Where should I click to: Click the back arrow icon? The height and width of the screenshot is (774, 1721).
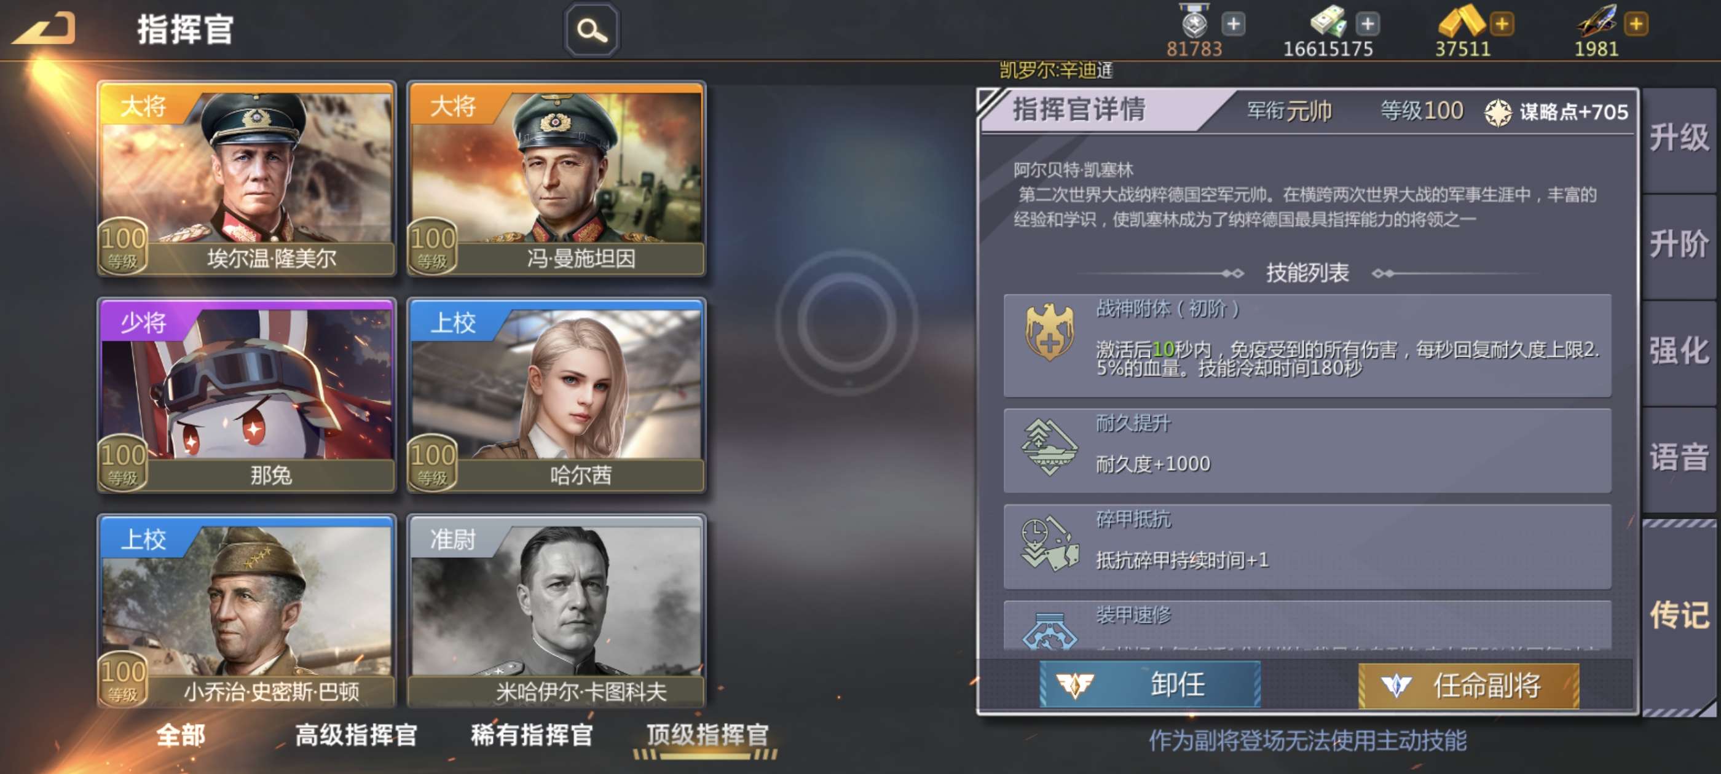(x=44, y=28)
